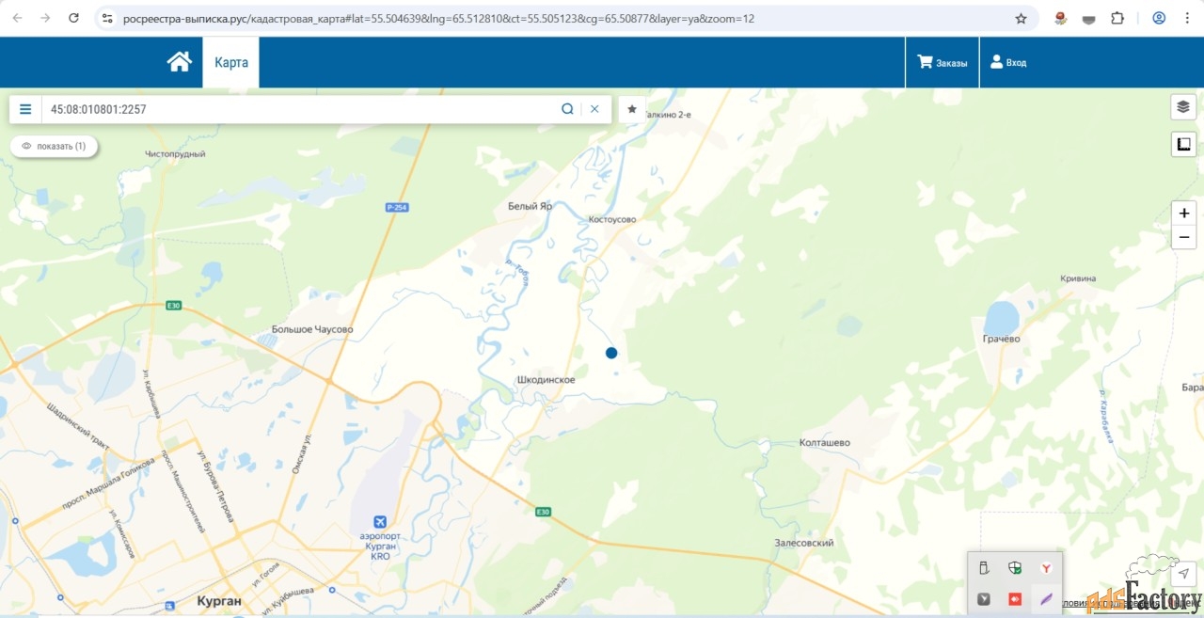Image resolution: width=1204 pixels, height=618 pixels.
Task: Open the Chrome three-dot menu
Action: point(1187,18)
